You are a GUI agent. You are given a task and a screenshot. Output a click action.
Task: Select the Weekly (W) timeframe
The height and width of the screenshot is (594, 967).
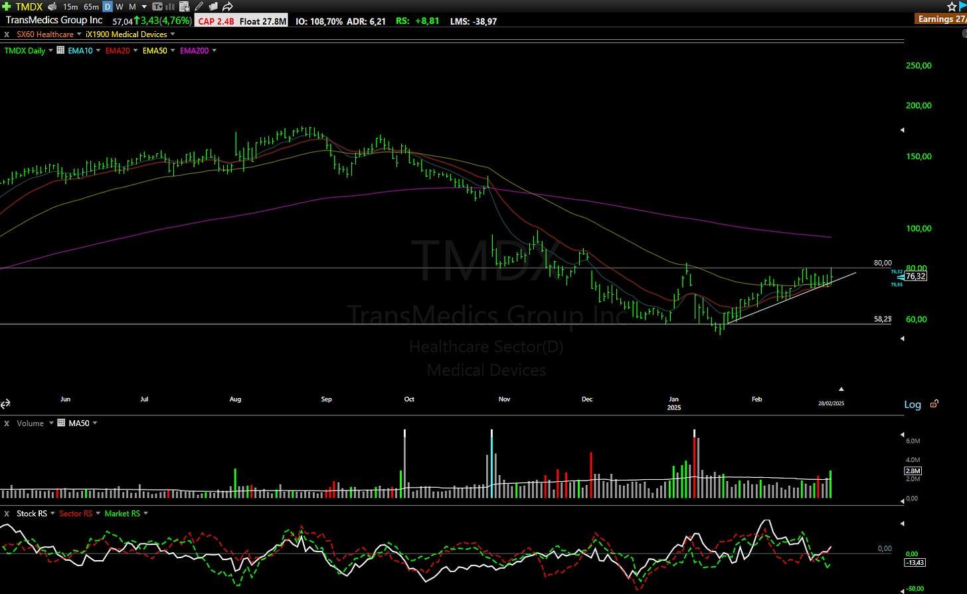120,7
